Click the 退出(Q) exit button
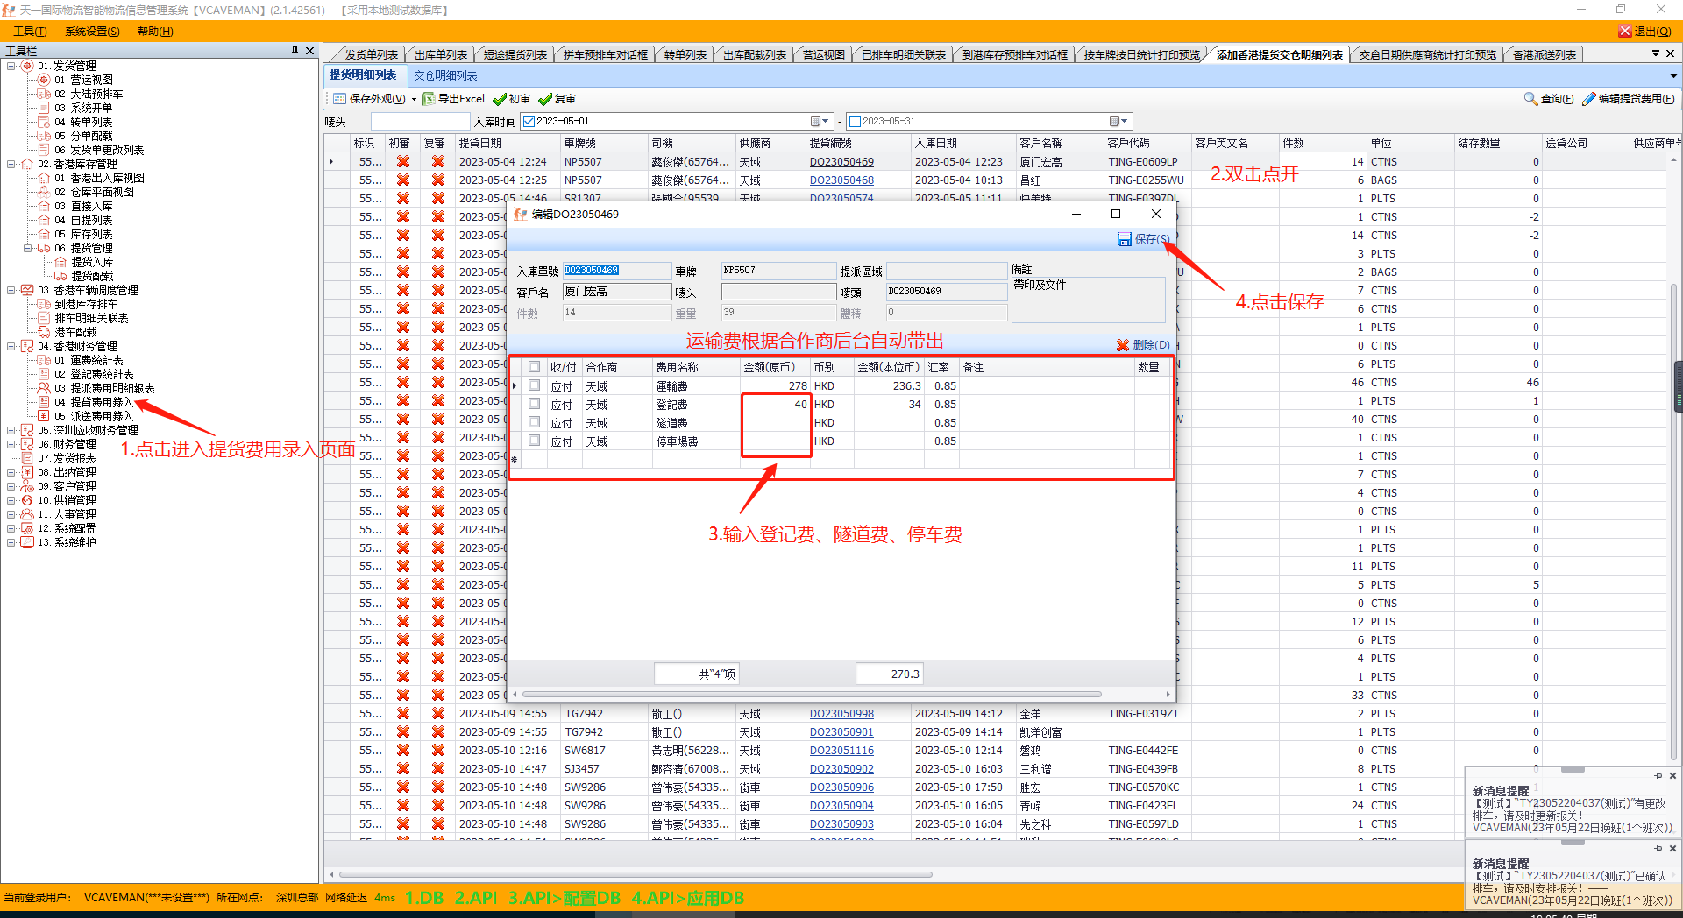 [x=1644, y=32]
